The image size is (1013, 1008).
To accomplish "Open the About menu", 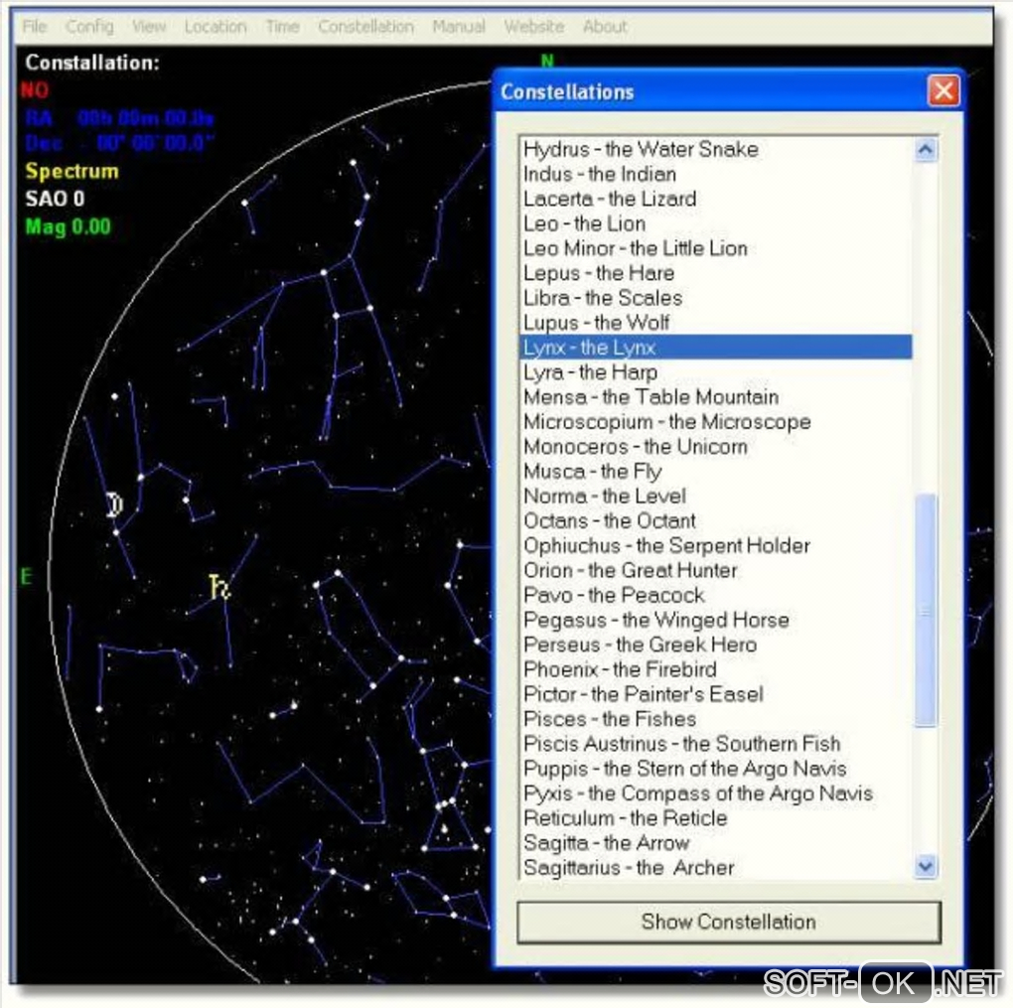I will [605, 27].
